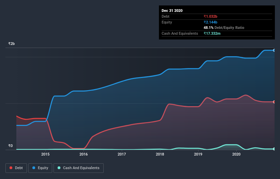Click the ₹0 y-axis label
Viewport: 280px width, 179px height.
(11, 146)
